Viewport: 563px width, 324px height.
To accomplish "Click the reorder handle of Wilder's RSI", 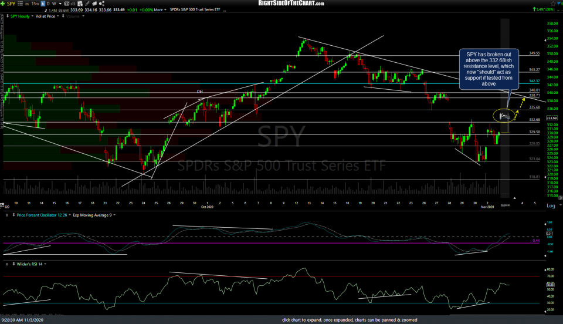I will tap(13, 264).
